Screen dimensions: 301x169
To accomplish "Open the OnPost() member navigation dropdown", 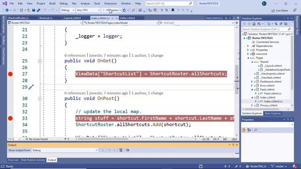I will pos(197,23).
